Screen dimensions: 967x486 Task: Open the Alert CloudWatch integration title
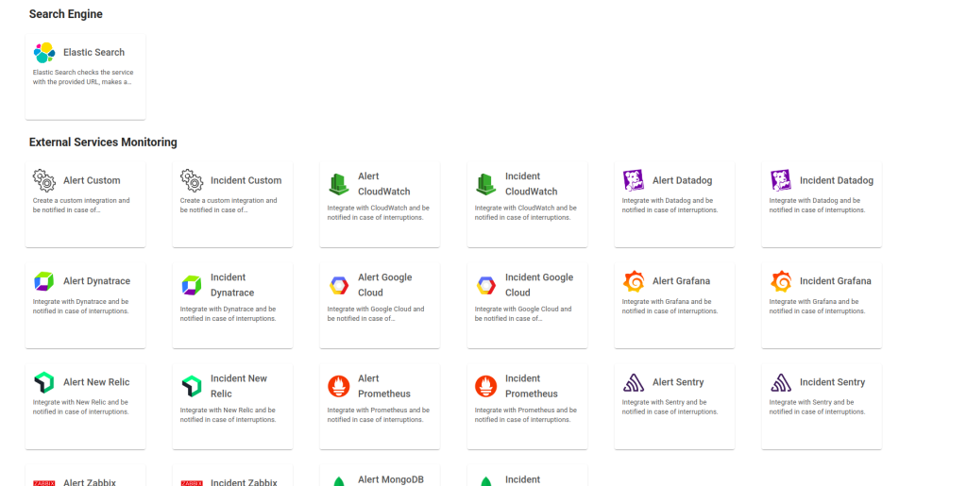(x=383, y=184)
